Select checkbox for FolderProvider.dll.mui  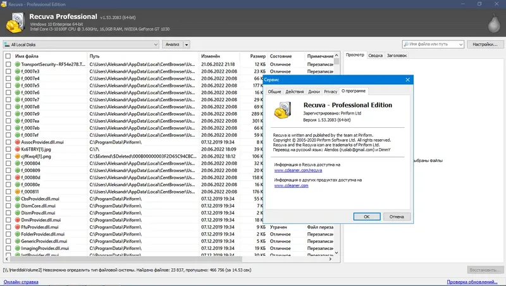click(8, 234)
